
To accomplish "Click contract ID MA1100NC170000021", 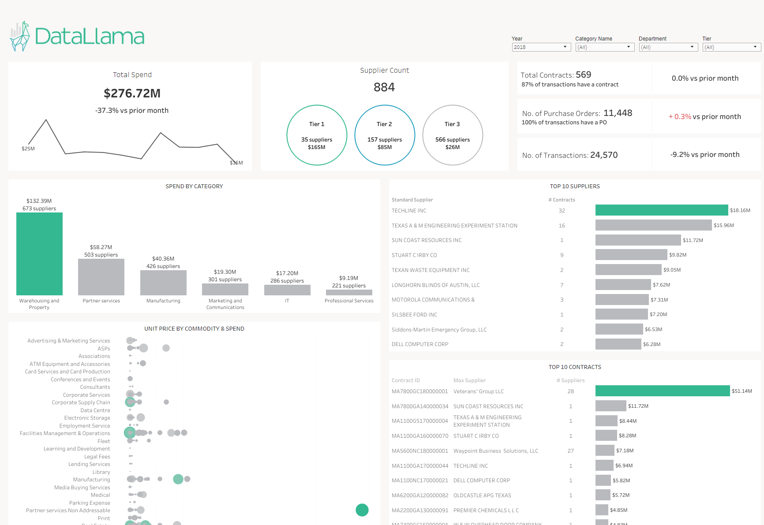I will click(x=420, y=480).
